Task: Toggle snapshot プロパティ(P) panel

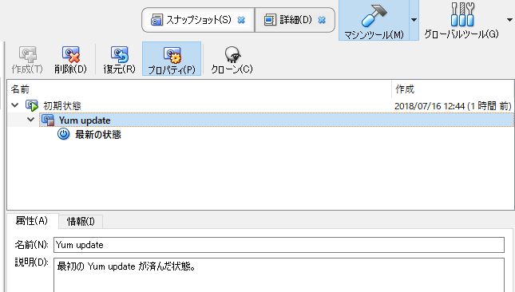Action: pos(172,59)
